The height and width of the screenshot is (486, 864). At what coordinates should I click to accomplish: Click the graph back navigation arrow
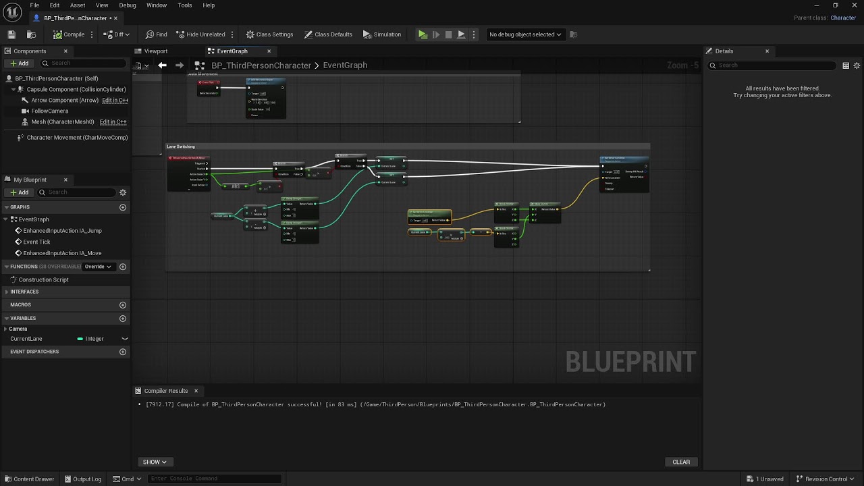pos(162,65)
